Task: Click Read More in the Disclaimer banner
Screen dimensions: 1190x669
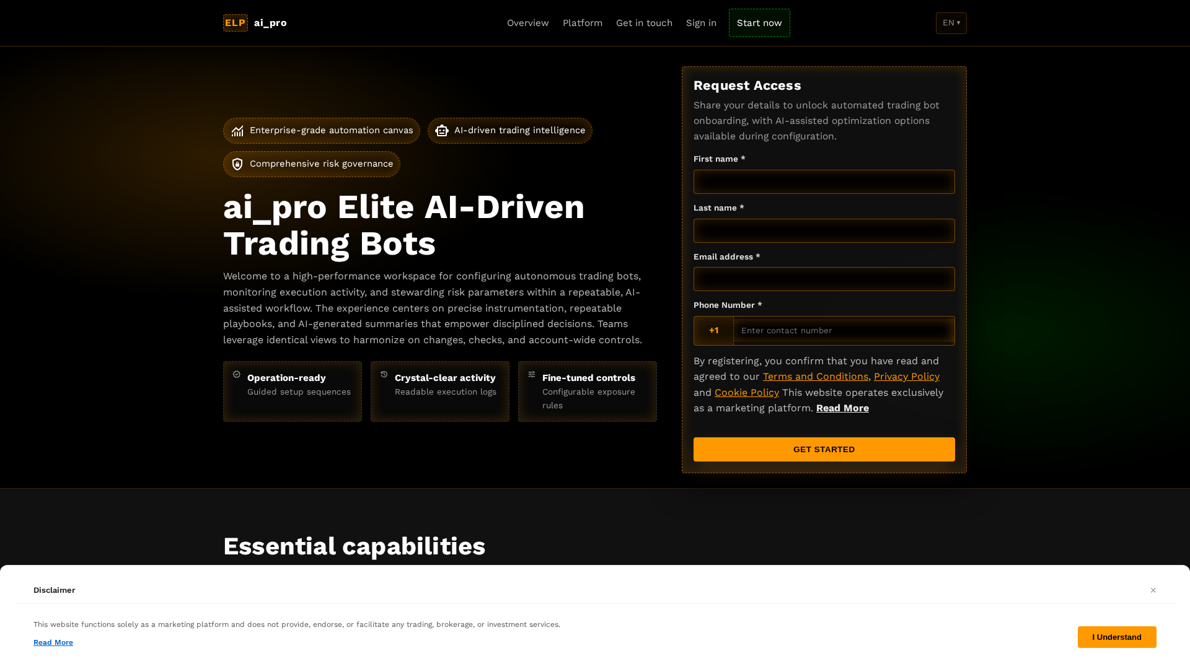Action: (x=53, y=642)
